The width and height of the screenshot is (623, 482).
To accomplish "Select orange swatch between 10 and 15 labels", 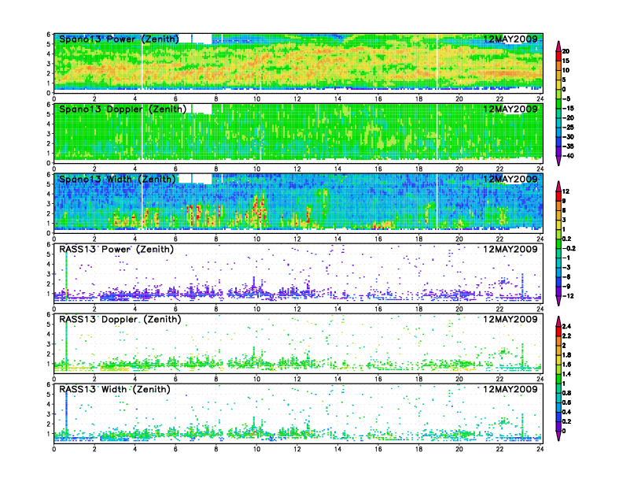I will 558,65.
